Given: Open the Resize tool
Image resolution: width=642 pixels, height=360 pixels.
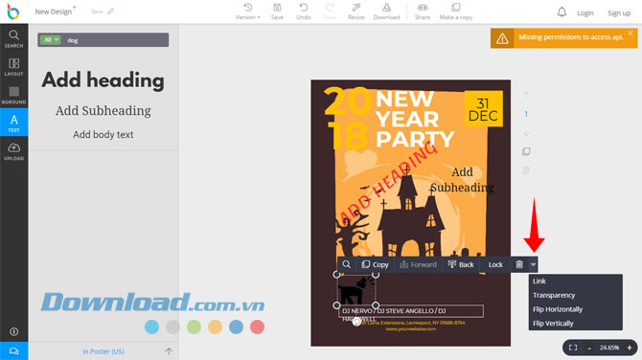Looking at the screenshot, I should pos(356,11).
